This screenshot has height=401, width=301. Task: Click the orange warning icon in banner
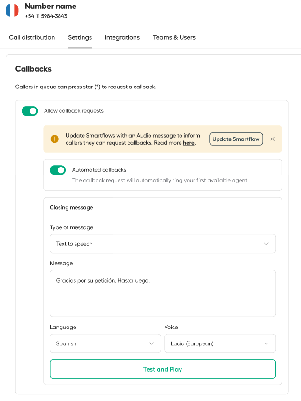[54, 139]
